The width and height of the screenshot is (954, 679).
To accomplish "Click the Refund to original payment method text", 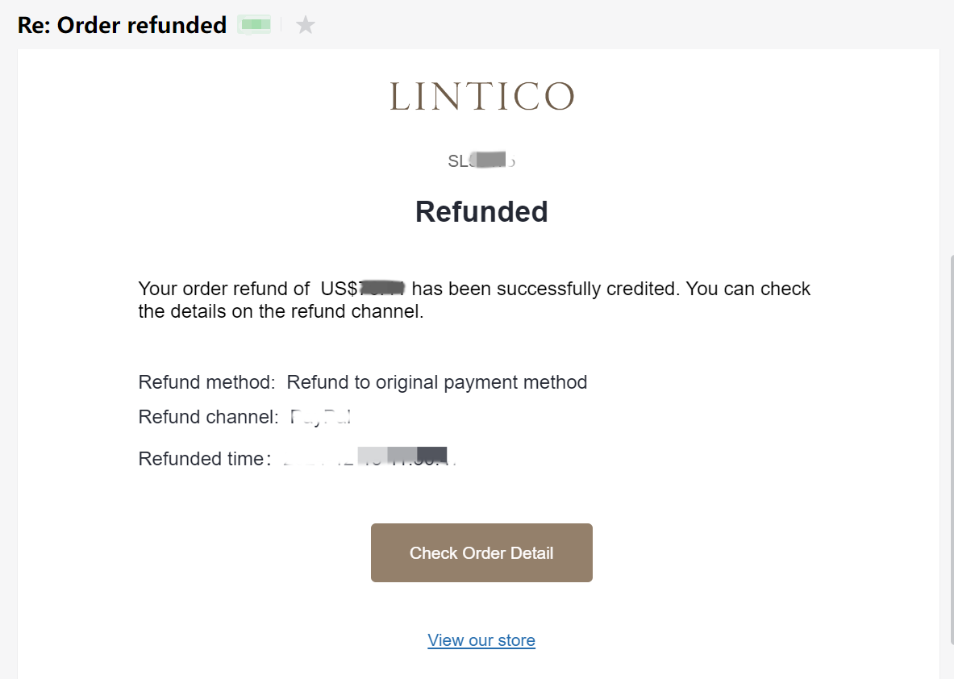I will 437,382.
